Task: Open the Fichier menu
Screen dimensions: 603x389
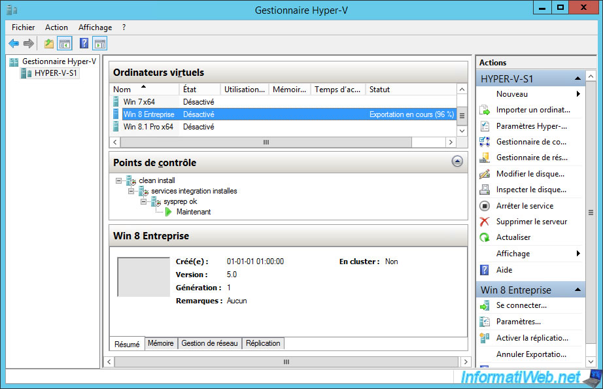Action: tap(23, 27)
